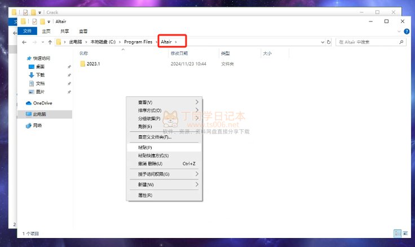Select 桌面 in the navigation pane

tap(40, 67)
